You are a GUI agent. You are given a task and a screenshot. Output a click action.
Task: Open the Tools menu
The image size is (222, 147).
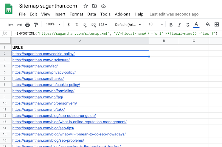[105, 14]
